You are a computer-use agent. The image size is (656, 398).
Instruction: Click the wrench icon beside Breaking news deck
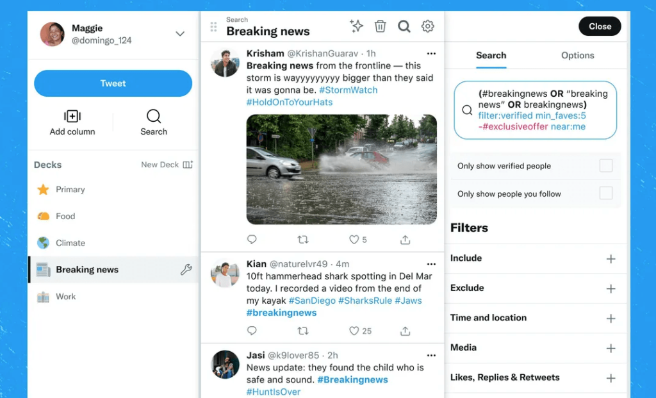tap(186, 270)
